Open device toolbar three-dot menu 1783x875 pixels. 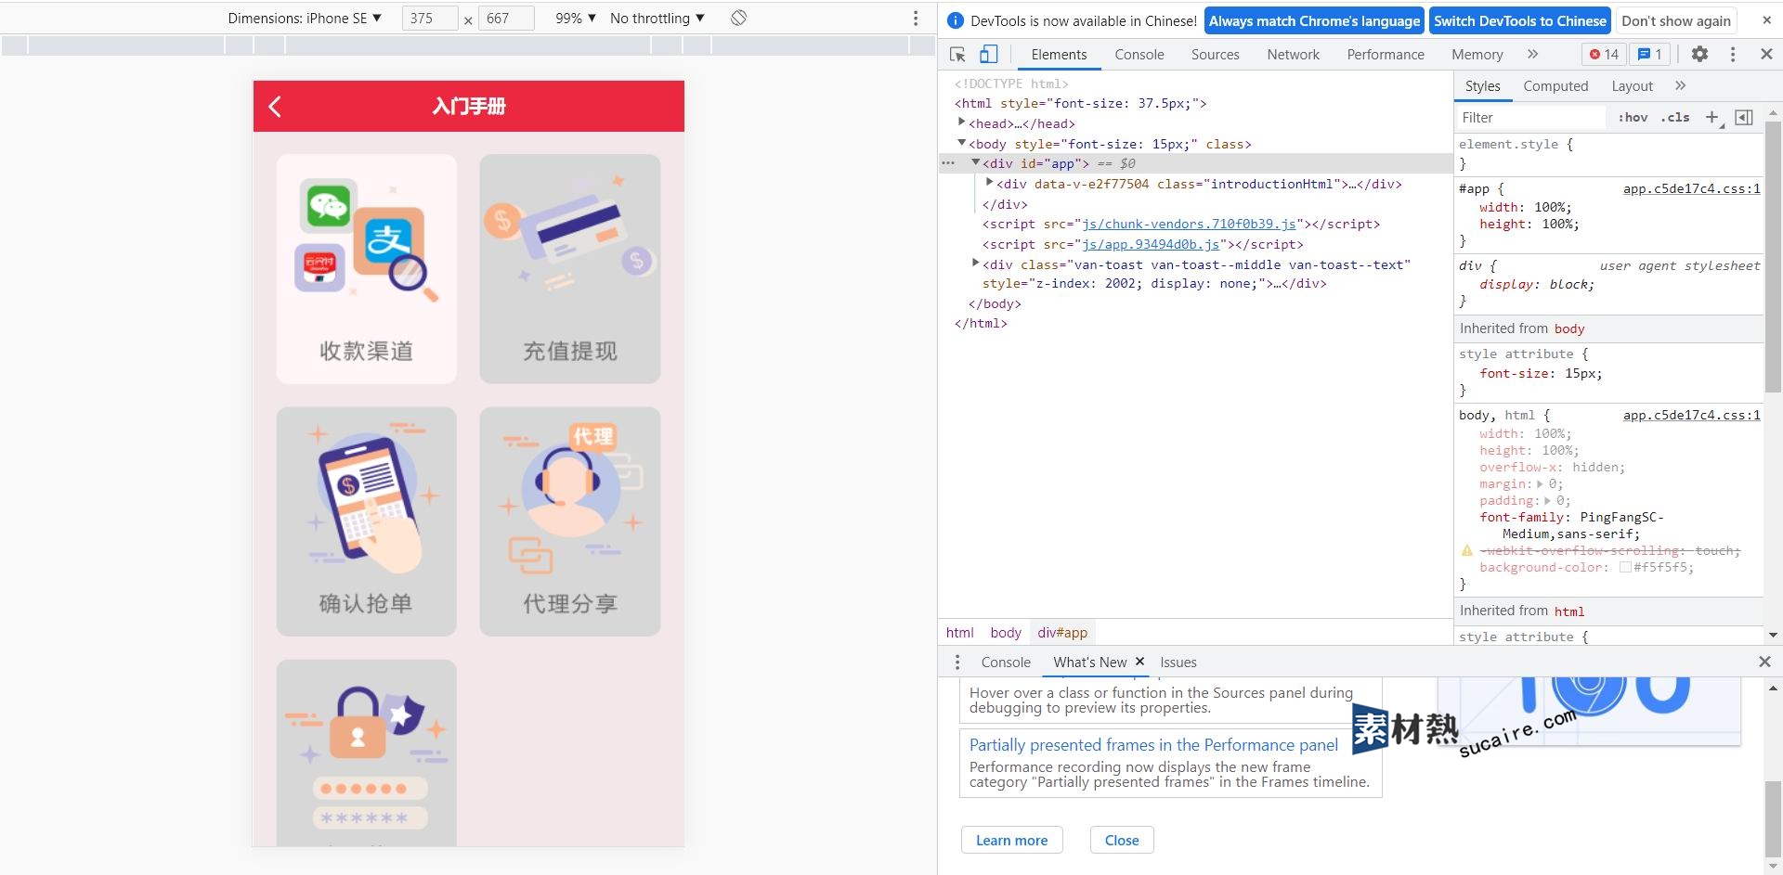pyautogui.click(x=916, y=18)
